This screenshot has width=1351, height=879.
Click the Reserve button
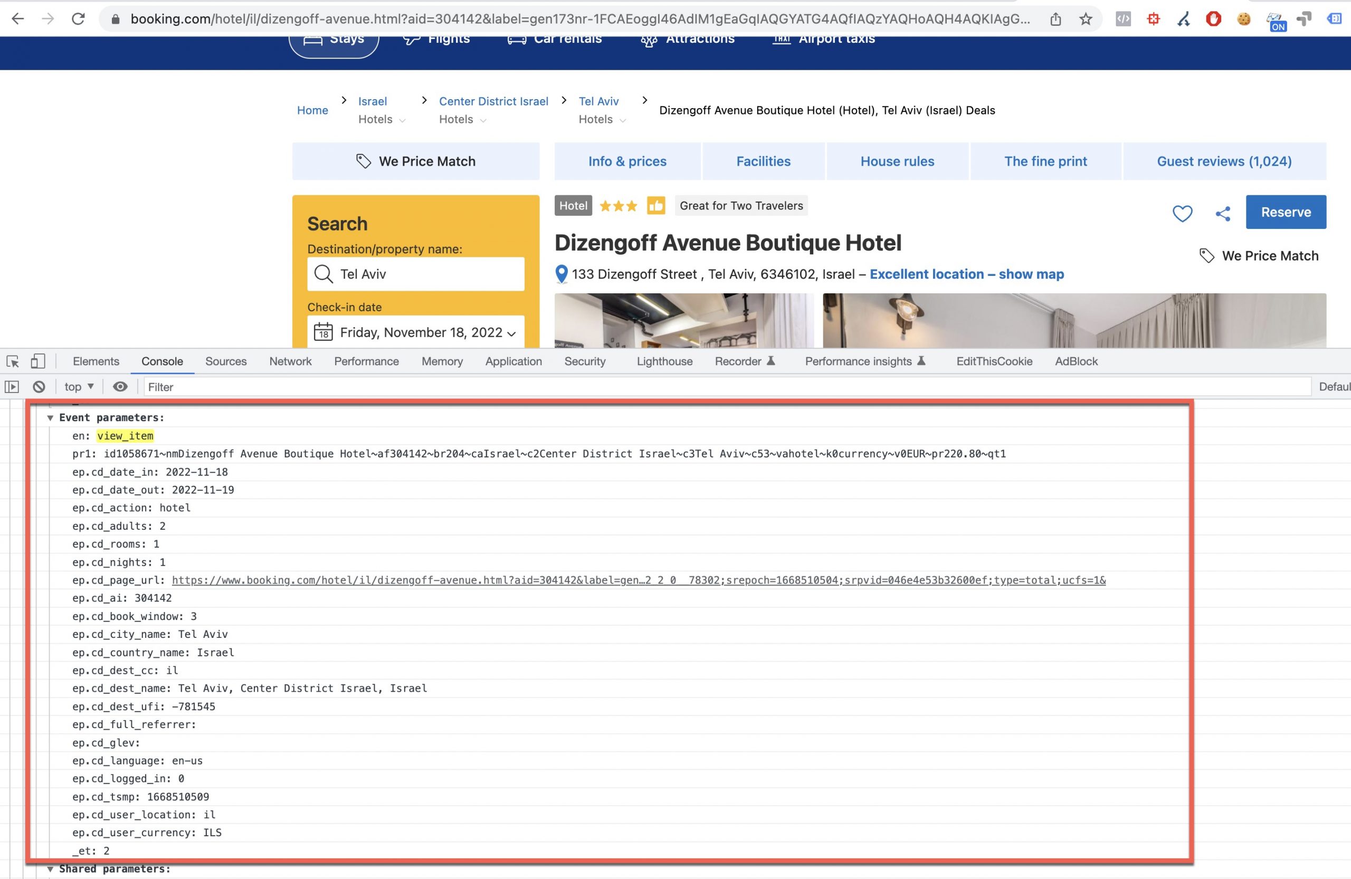tap(1286, 212)
